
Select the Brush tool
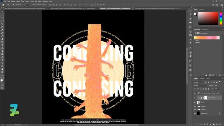point(2,36)
